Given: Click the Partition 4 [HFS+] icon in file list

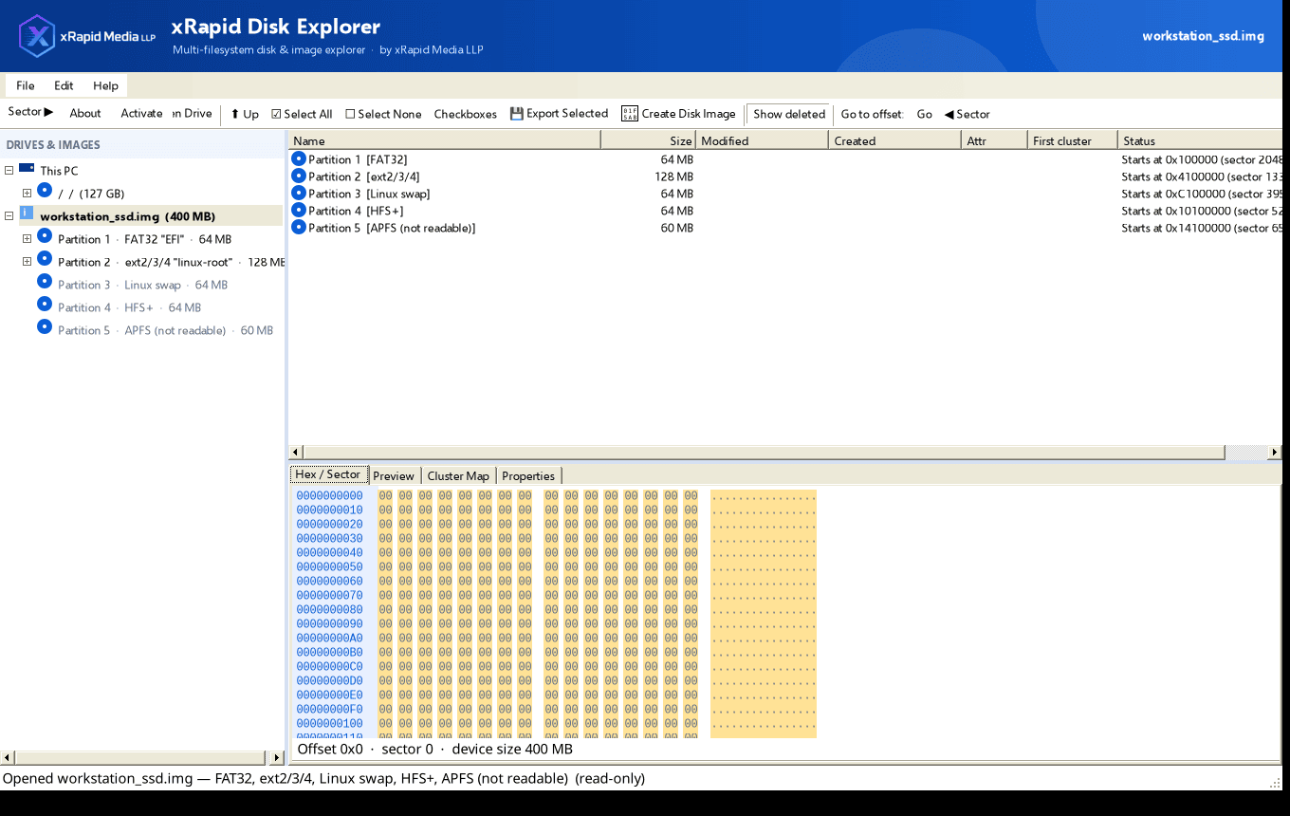Looking at the screenshot, I should pos(299,210).
